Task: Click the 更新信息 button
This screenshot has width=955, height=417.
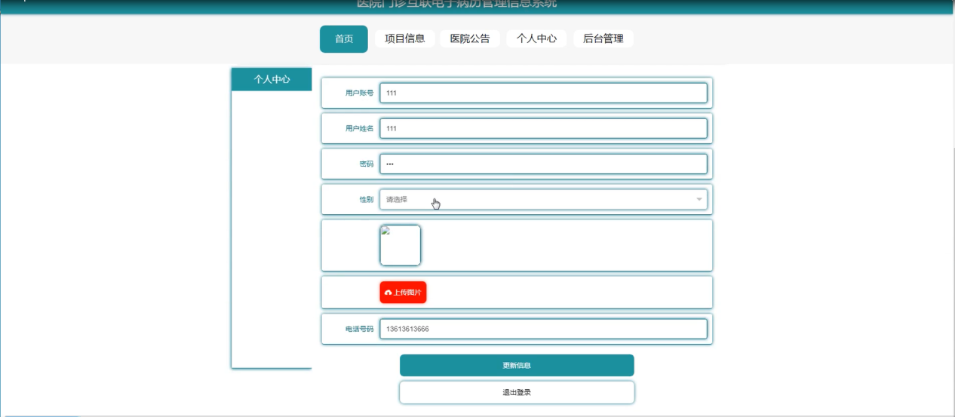Action: 517,365
